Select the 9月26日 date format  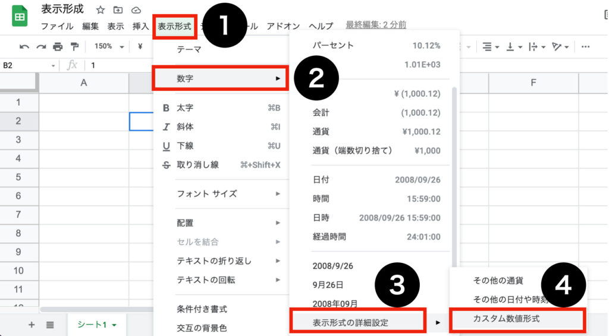[x=328, y=285]
